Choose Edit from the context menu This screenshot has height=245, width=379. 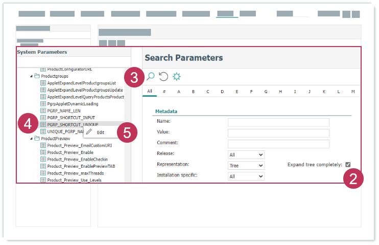pyautogui.click(x=101, y=132)
